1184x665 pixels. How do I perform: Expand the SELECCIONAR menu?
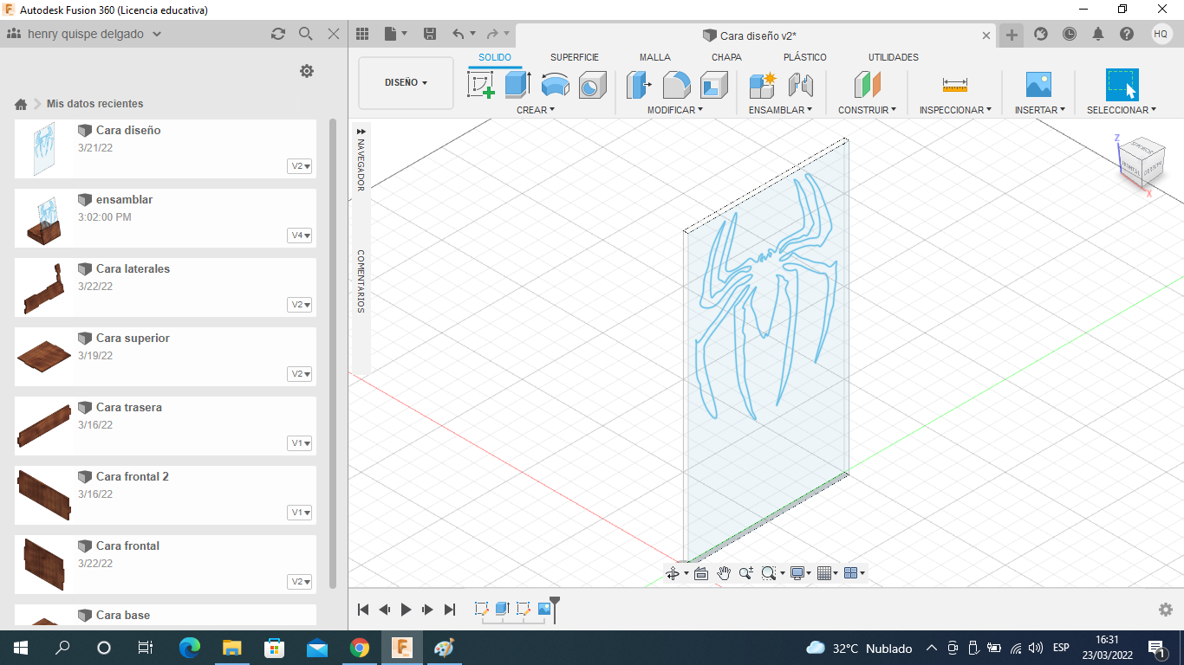pos(1122,110)
